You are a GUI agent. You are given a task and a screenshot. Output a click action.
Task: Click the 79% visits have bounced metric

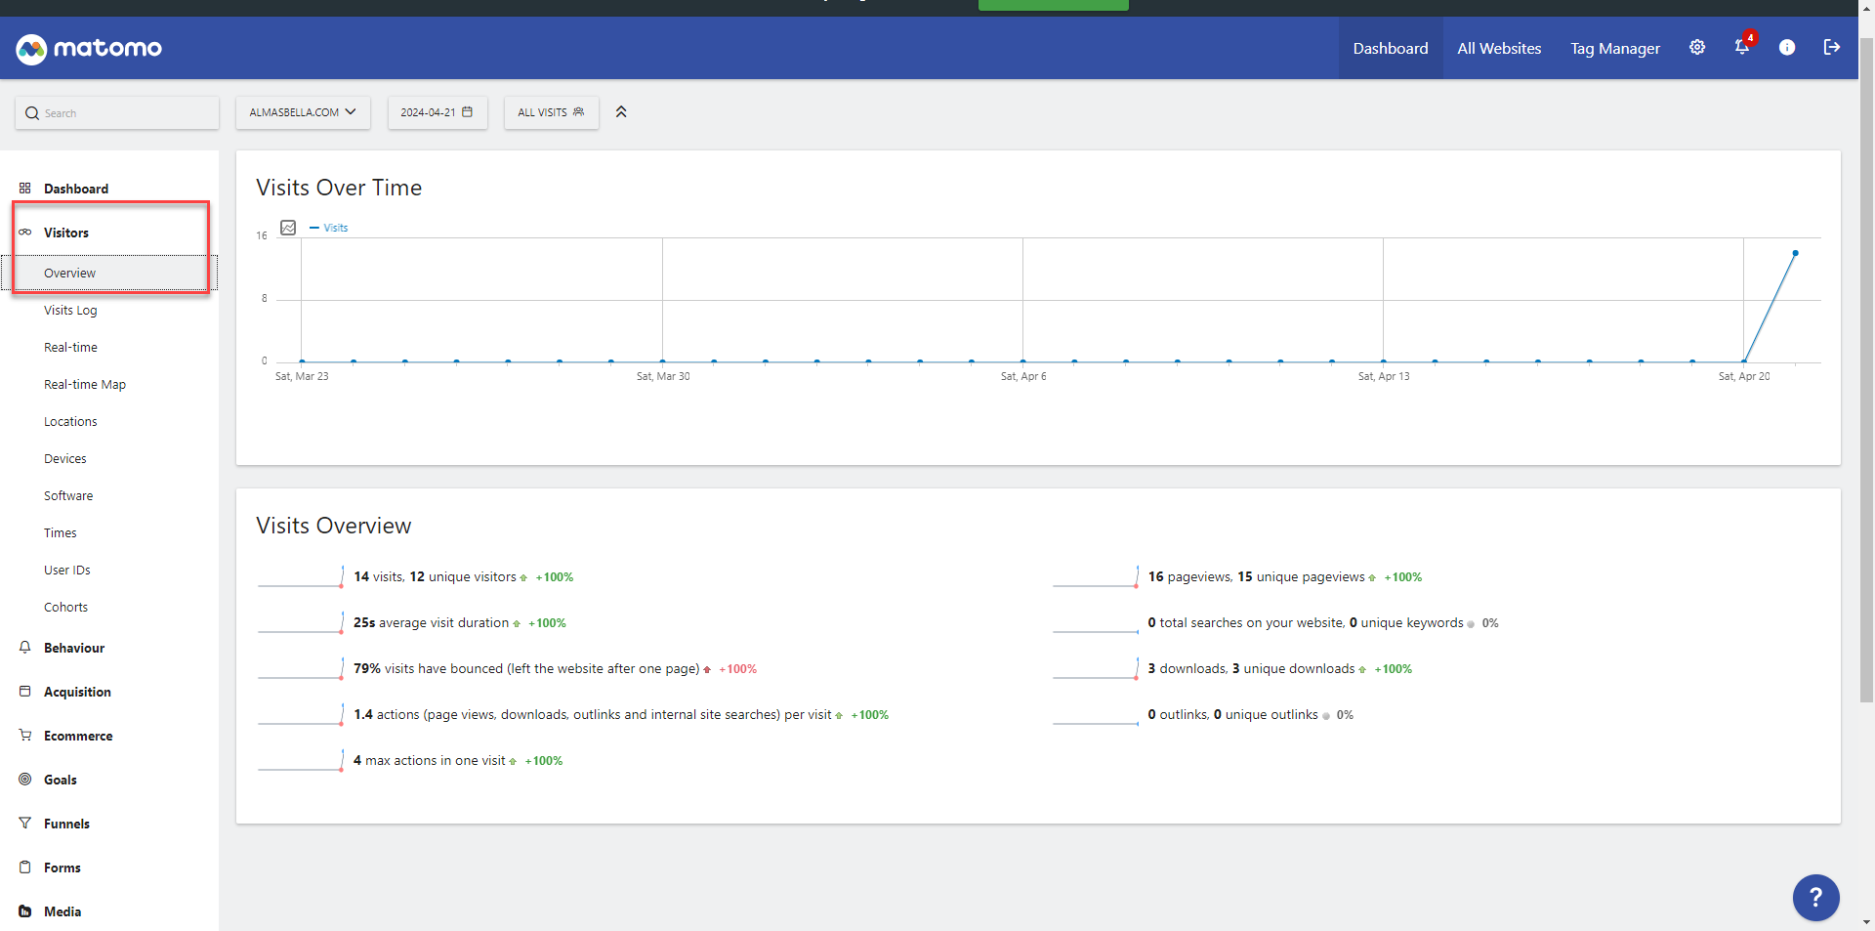coord(526,669)
